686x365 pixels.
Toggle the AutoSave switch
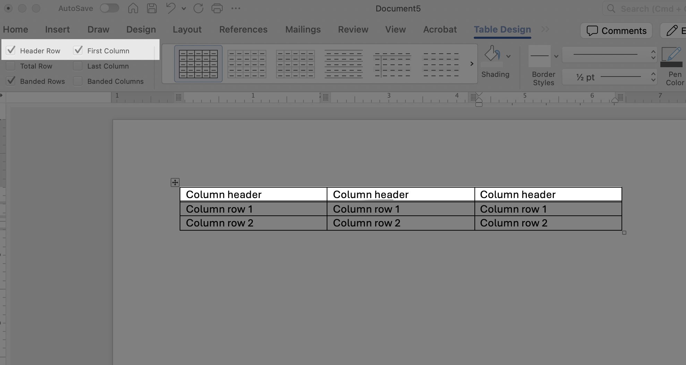point(110,8)
